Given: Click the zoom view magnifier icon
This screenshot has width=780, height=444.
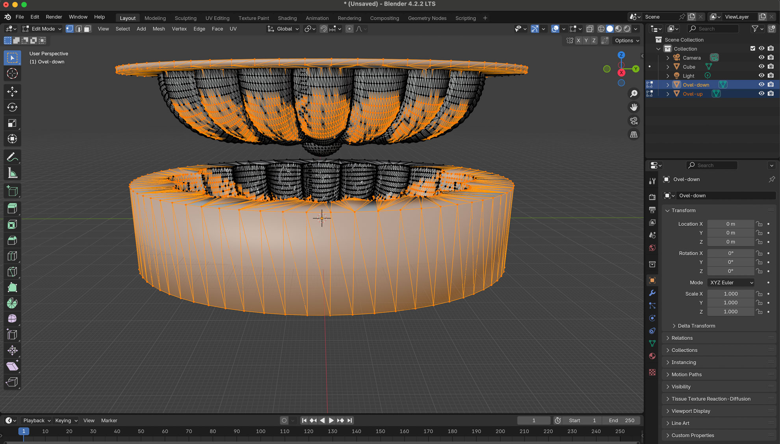Looking at the screenshot, I should tap(634, 94).
